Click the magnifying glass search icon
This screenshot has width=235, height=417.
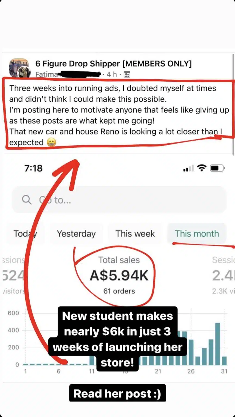pyautogui.click(x=27, y=200)
